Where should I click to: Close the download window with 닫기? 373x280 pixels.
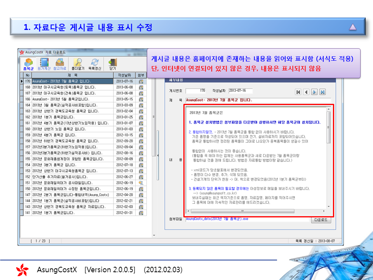113,64
